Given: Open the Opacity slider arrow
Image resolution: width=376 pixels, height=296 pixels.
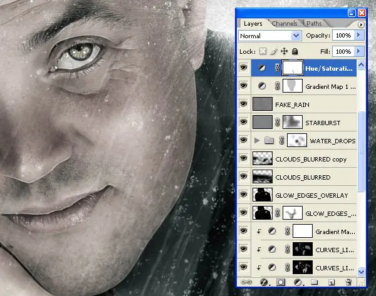Looking at the screenshot, I should (358, 35).
